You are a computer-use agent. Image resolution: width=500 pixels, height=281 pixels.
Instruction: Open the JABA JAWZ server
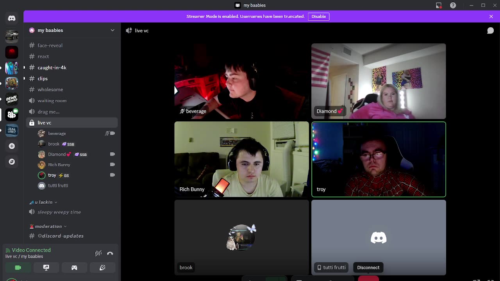12,130
